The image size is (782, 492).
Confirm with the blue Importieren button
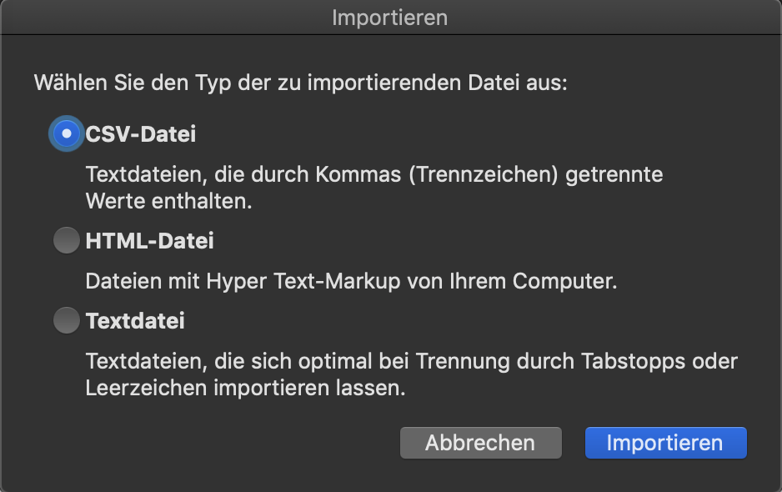click(666, 443)
